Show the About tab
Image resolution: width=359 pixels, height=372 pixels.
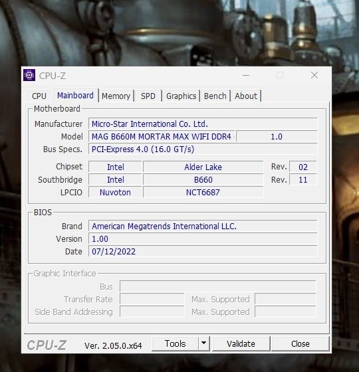coord(246,96)
